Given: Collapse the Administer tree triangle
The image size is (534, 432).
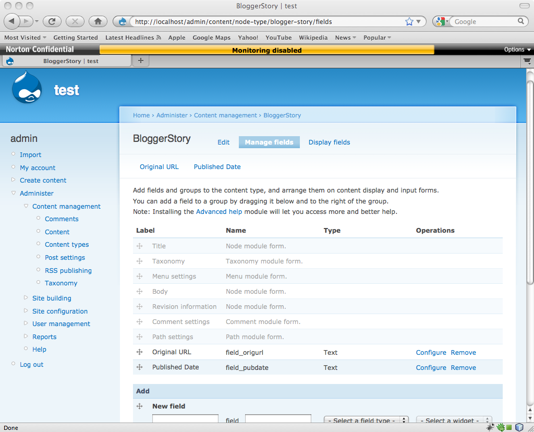Looking at the screenshot, I should click(x=13, y=193).
